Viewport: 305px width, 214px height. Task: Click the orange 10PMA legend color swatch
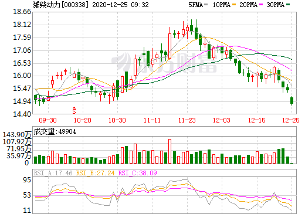pyautogui.click(x=234, y=4)
